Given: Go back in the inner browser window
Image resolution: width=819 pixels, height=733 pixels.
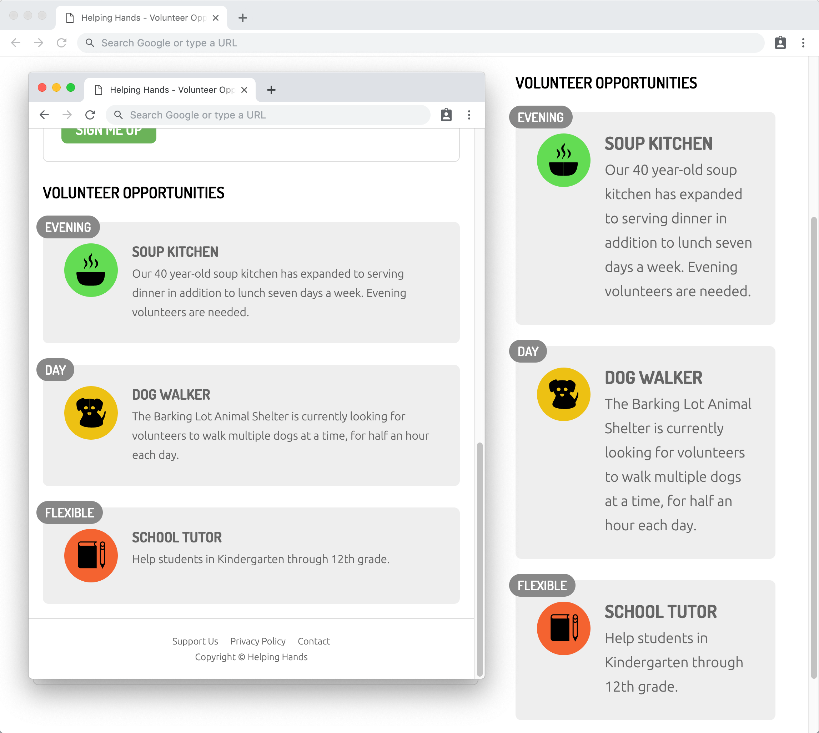Looking at the screenshot, I should click(44, 115).
